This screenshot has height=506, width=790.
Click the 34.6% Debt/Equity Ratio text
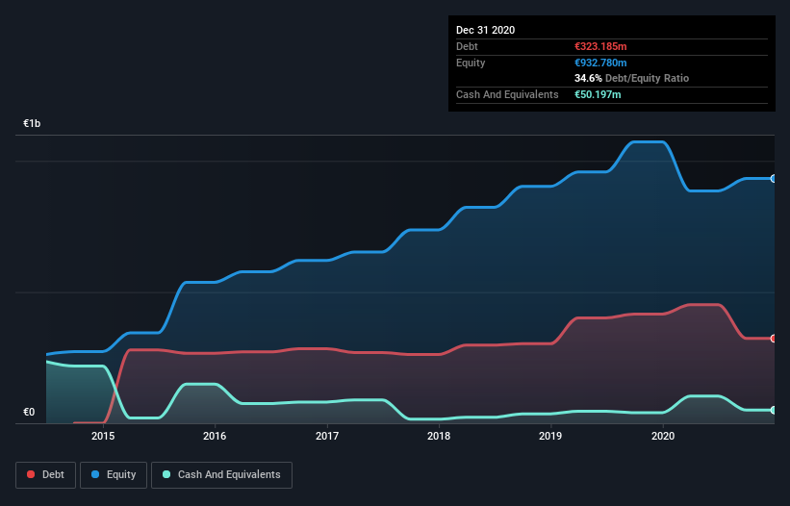pos(632,78)
